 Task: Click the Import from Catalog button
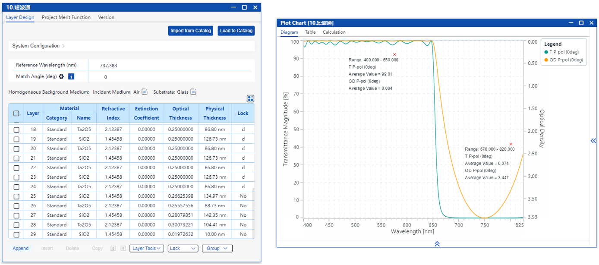click(190, 31)
